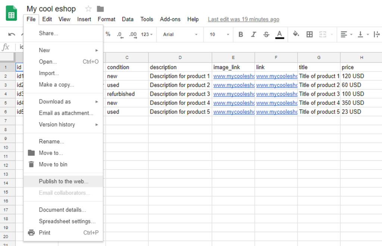This screenshot has width=382, height=246.
Task: Open the Insert menu
Action: pos(84,19)
